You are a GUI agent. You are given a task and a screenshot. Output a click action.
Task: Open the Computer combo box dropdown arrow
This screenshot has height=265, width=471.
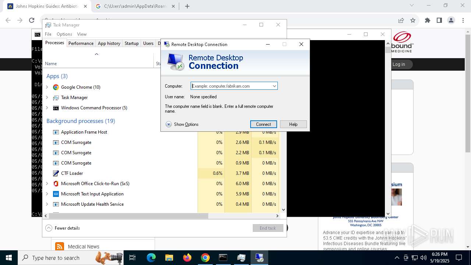pos(274,86)
